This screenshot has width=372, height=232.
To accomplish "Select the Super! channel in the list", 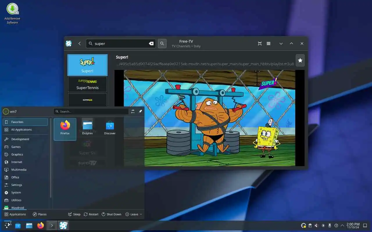I will tap(87, 65).
